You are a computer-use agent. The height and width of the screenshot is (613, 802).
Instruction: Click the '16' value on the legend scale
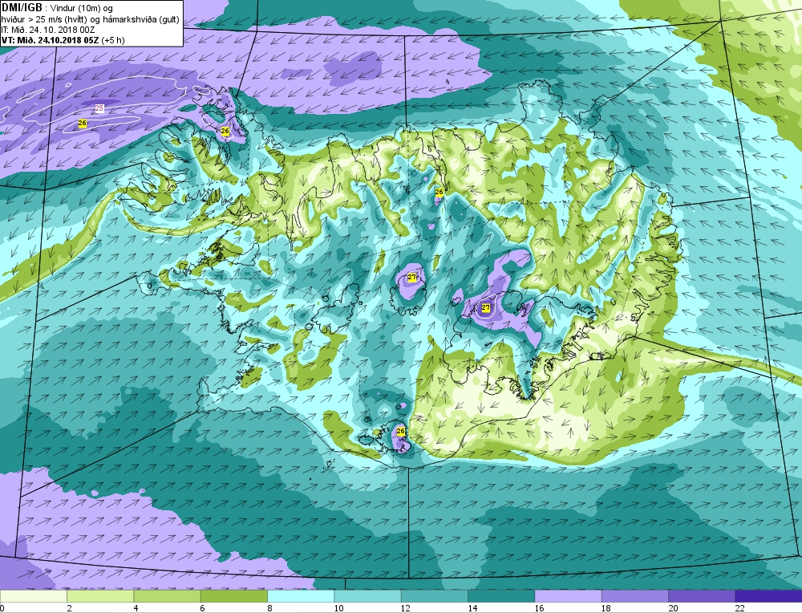[x=539, y=608]
